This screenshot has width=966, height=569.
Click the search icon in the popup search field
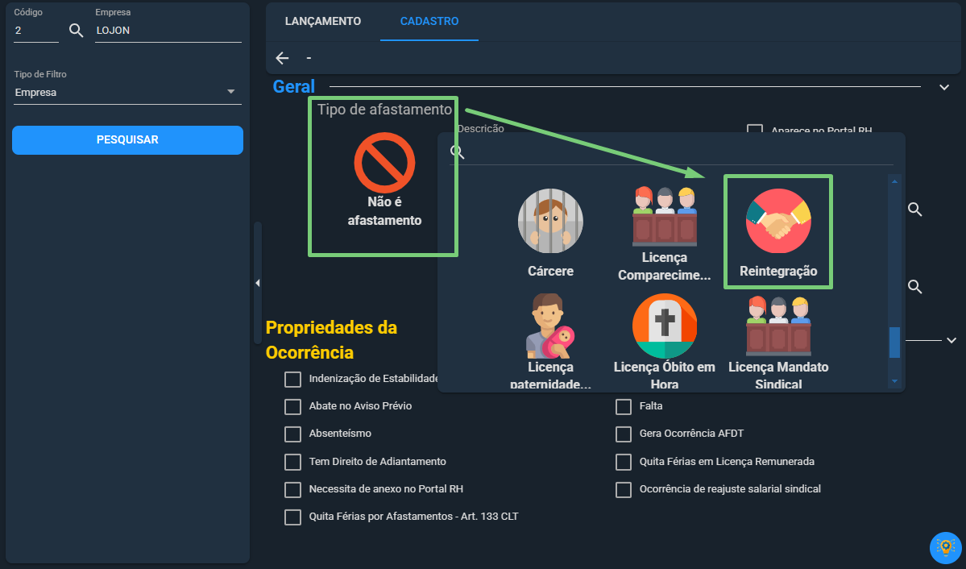coord(457,152)
